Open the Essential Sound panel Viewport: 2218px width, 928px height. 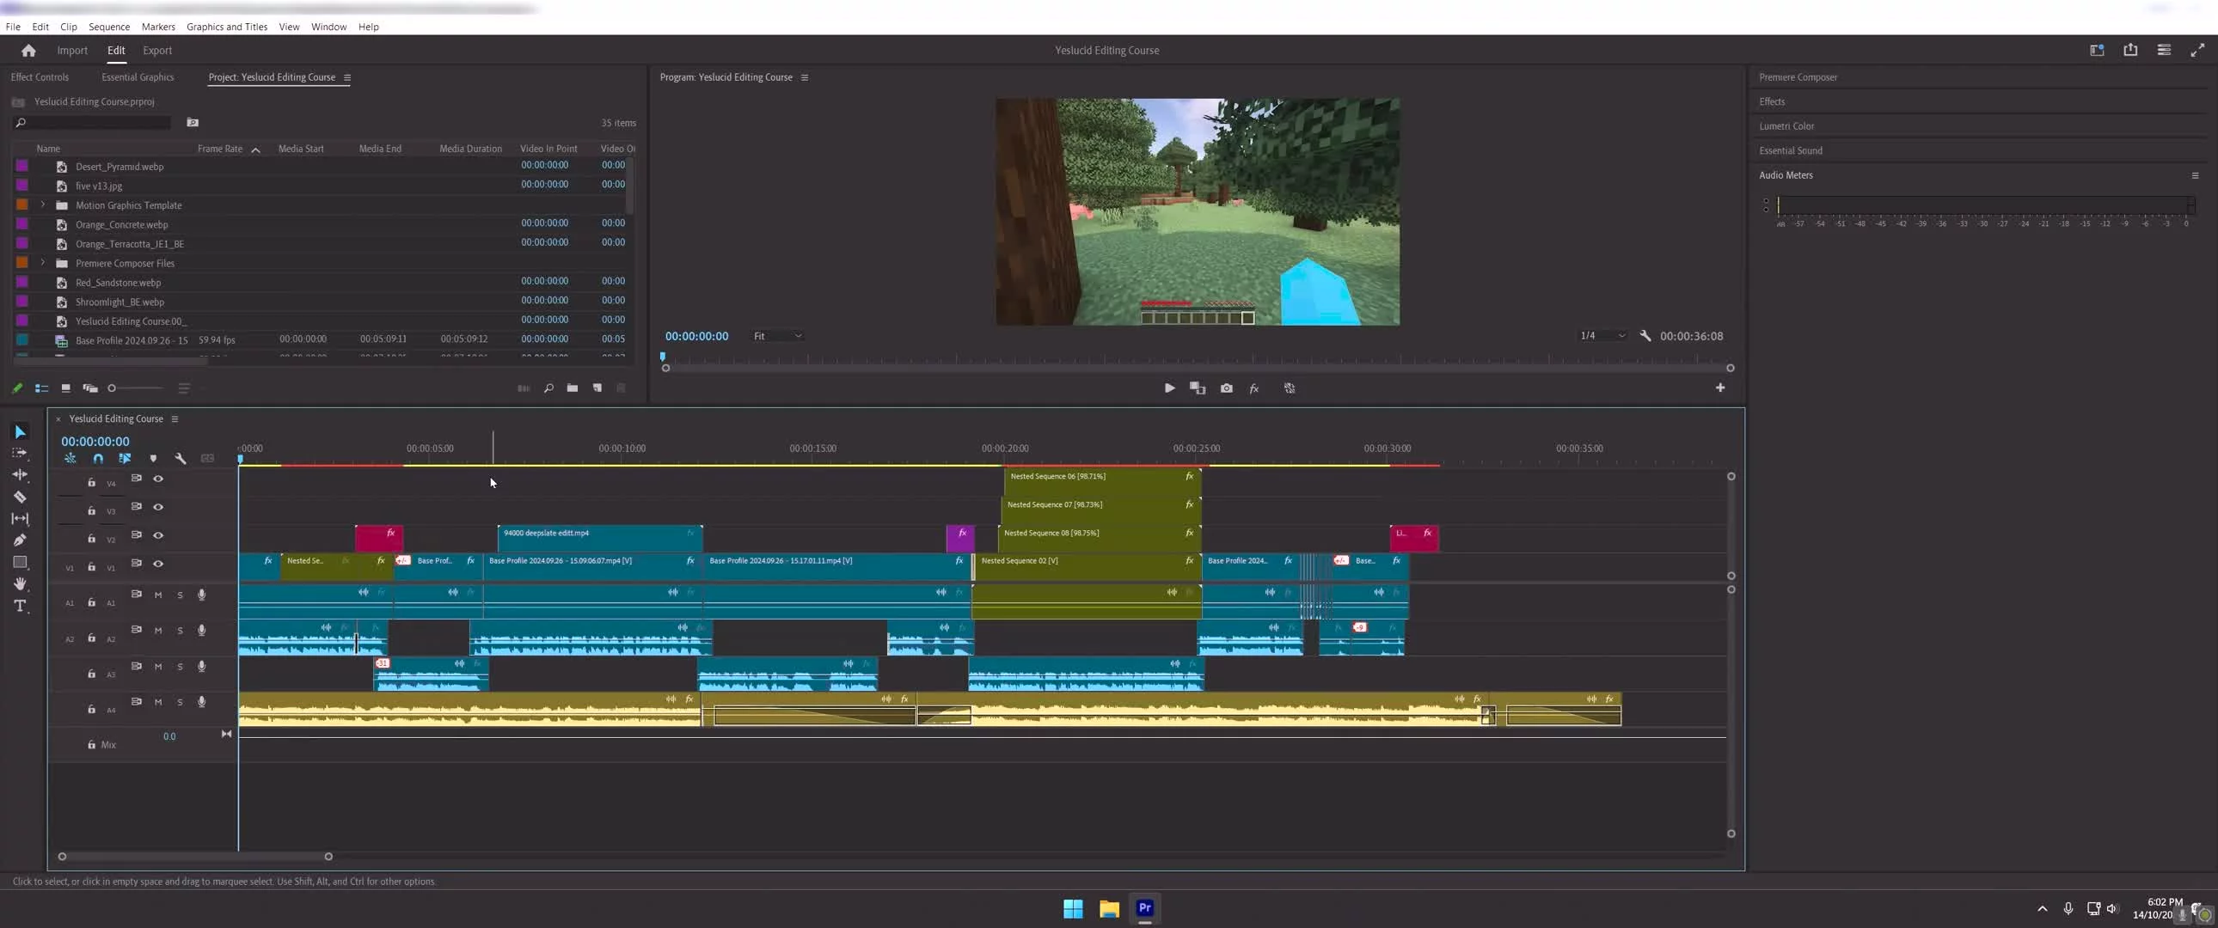tap(1791, 150)
